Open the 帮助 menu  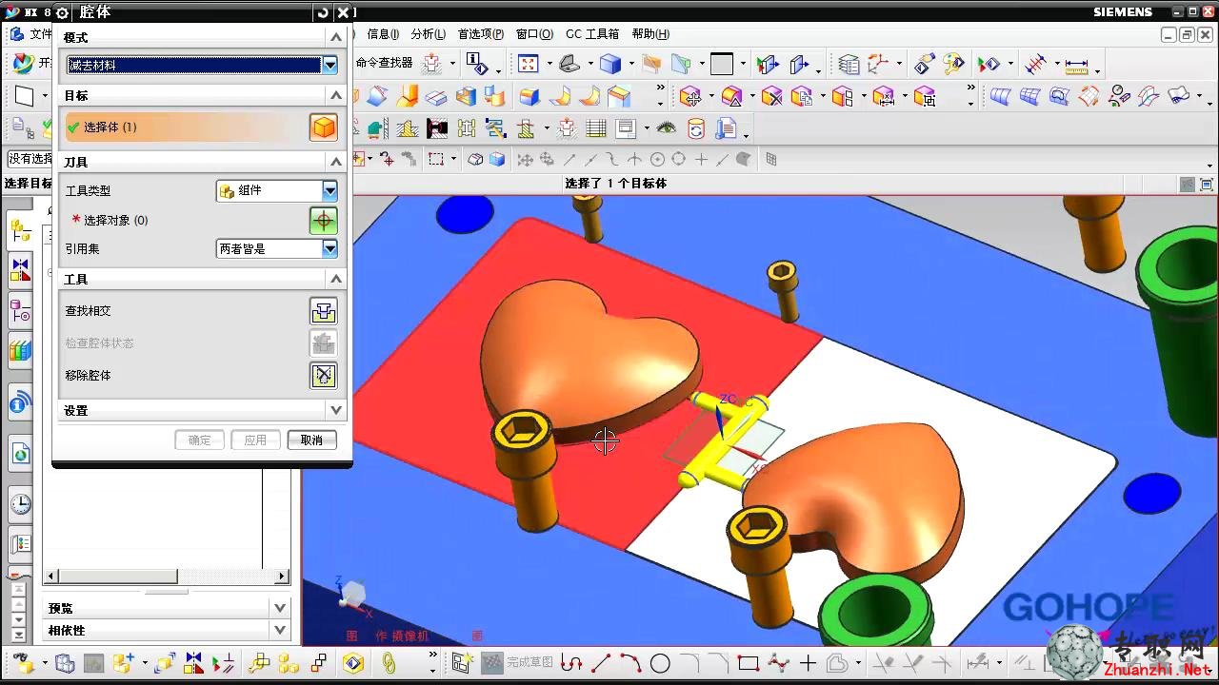(650, 33)
